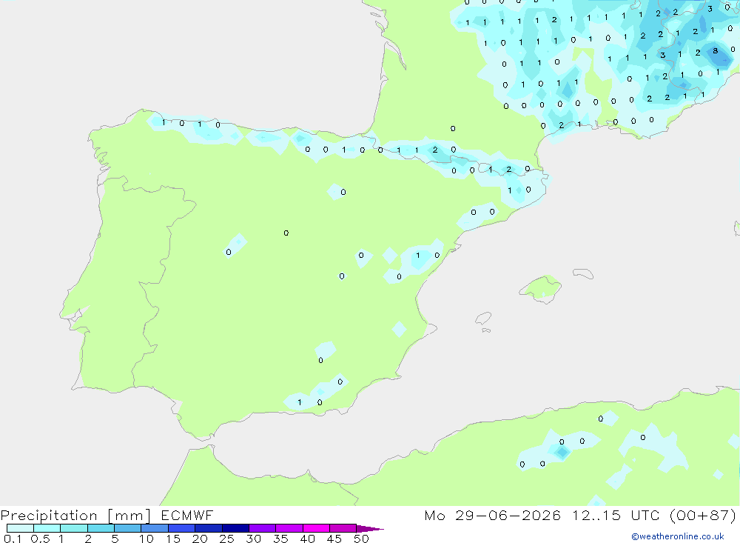Select the 0.5–1 mm legend color box
This screenshot has width=740, height=543.
coord(47,528)
